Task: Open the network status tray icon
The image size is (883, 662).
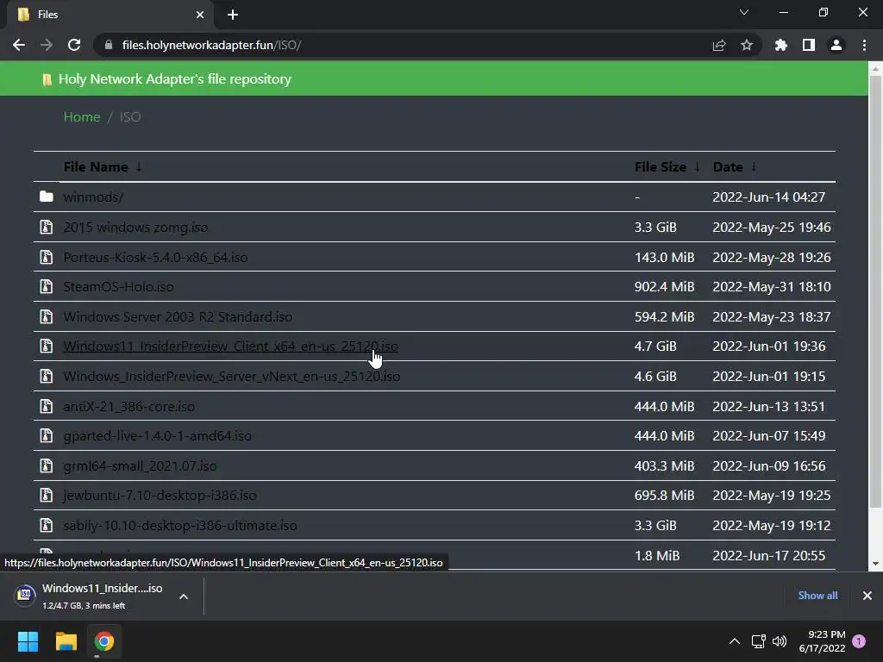Action: (x=758, y=641)
